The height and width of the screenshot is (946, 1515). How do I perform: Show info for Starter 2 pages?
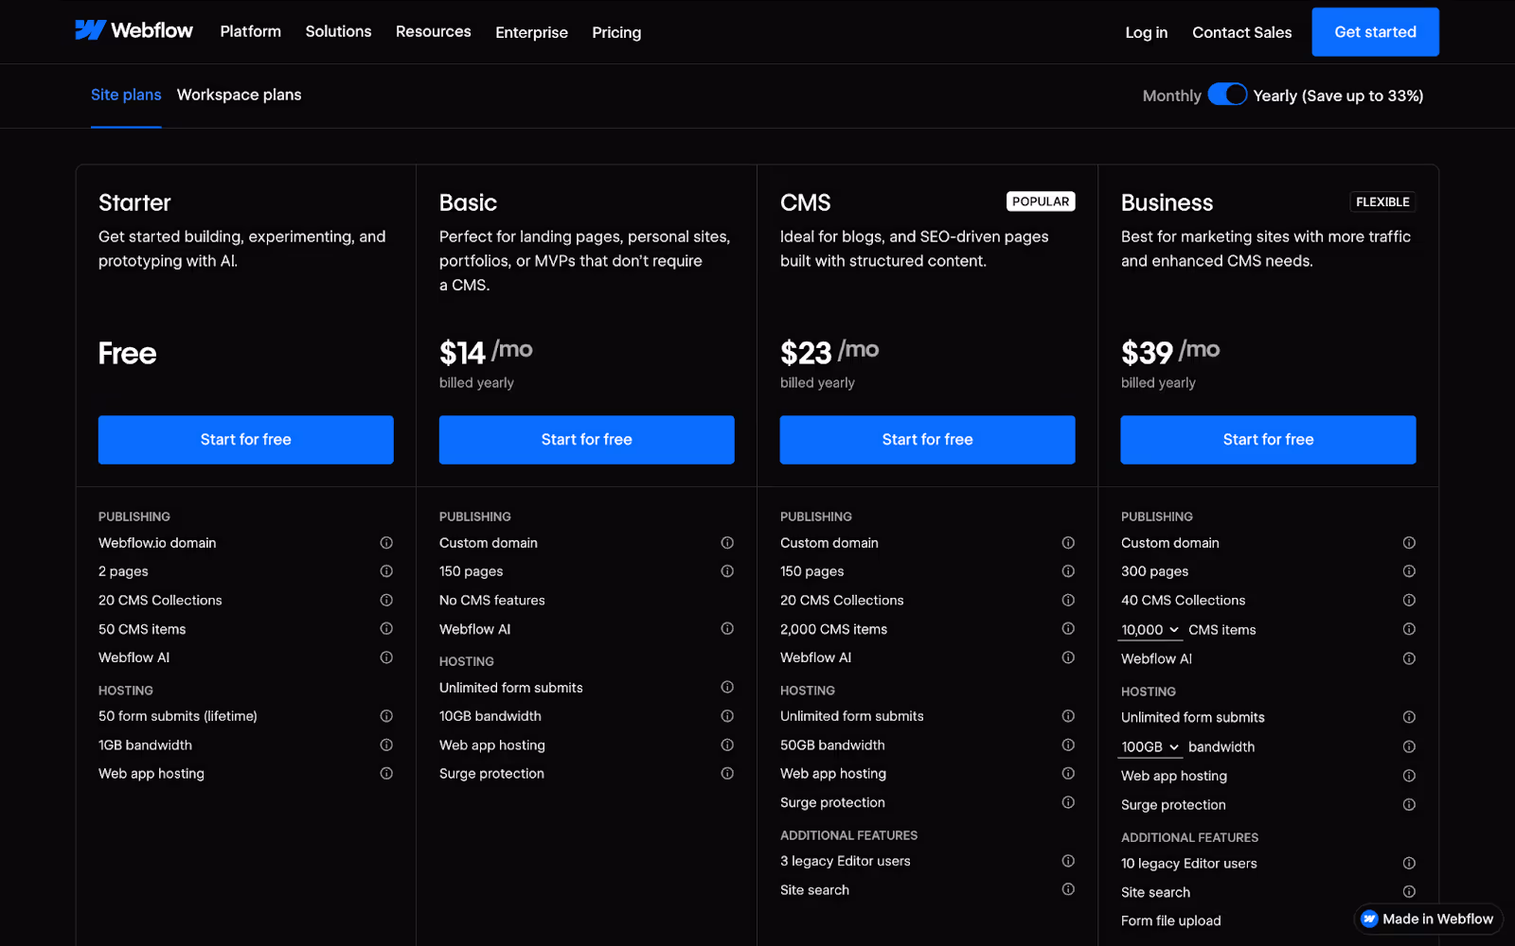pyautogui.click(x=386, y=571)
